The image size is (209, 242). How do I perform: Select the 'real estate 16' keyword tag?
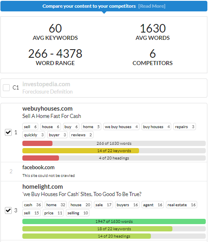pyautogui.click(x=181, y=205)
